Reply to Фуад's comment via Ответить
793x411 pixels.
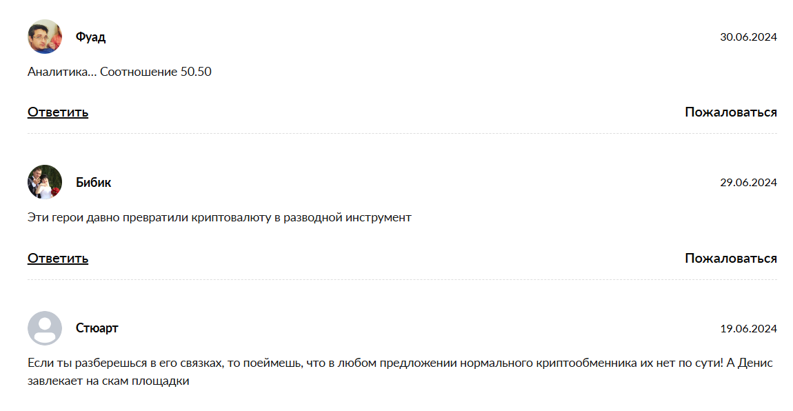[58, 112]
